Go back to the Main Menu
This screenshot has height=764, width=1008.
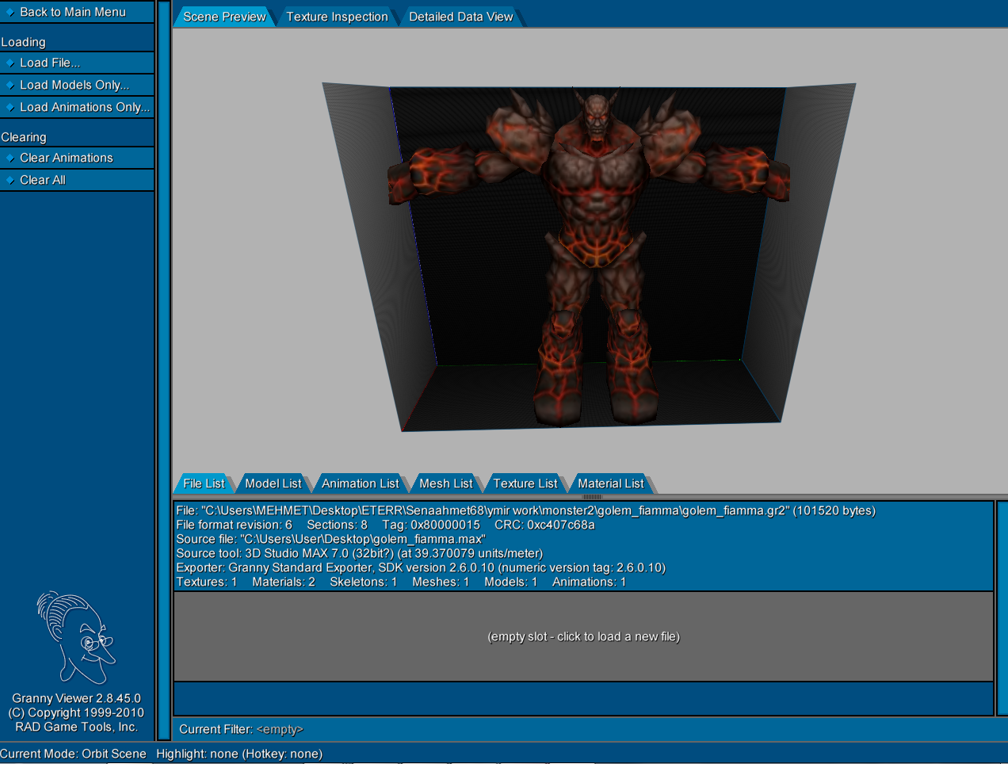tap(77, 12)
